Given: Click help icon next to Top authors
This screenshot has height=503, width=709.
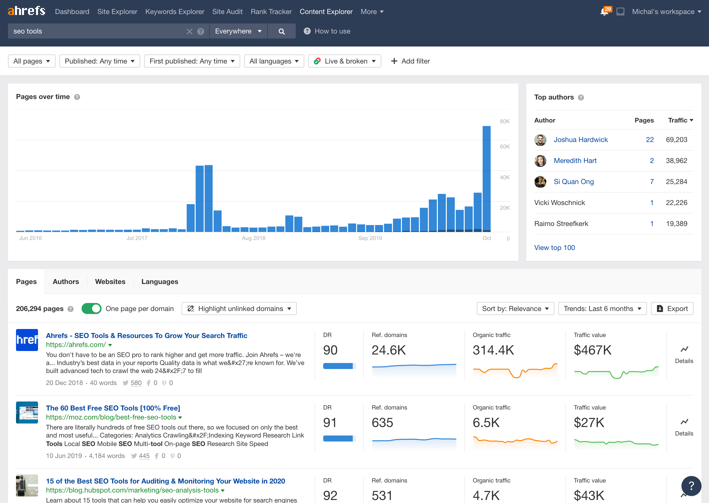Looking at the screenshot, I should (x=581, y=97).
